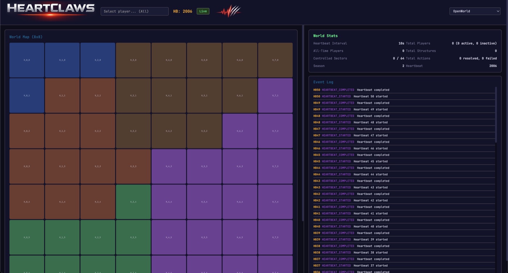The height and width of the screenshot is (273, 508).
Task: Click the 'Heartbeat 46 started' log entry
Action: (x=404, y=149)
